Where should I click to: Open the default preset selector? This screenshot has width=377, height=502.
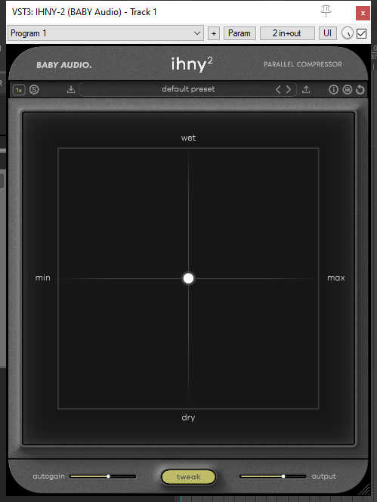tap(188, 89)
